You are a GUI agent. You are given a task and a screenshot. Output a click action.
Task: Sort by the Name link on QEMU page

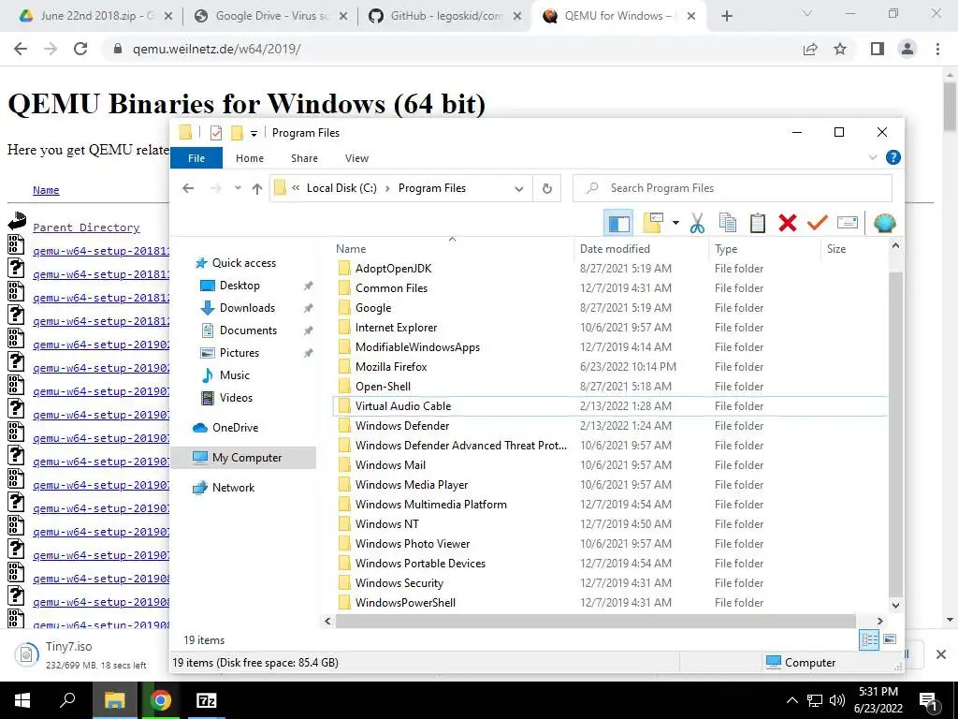pos(46,190)
